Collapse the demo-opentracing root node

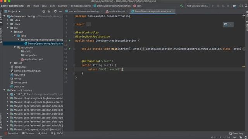pyautogui.click(x=4, y=16)
